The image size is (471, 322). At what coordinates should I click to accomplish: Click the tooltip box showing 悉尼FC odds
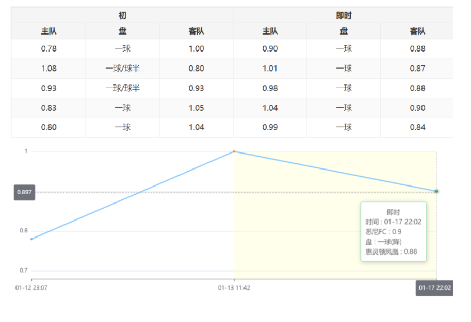pyautogui.click(x=393, y=232)
